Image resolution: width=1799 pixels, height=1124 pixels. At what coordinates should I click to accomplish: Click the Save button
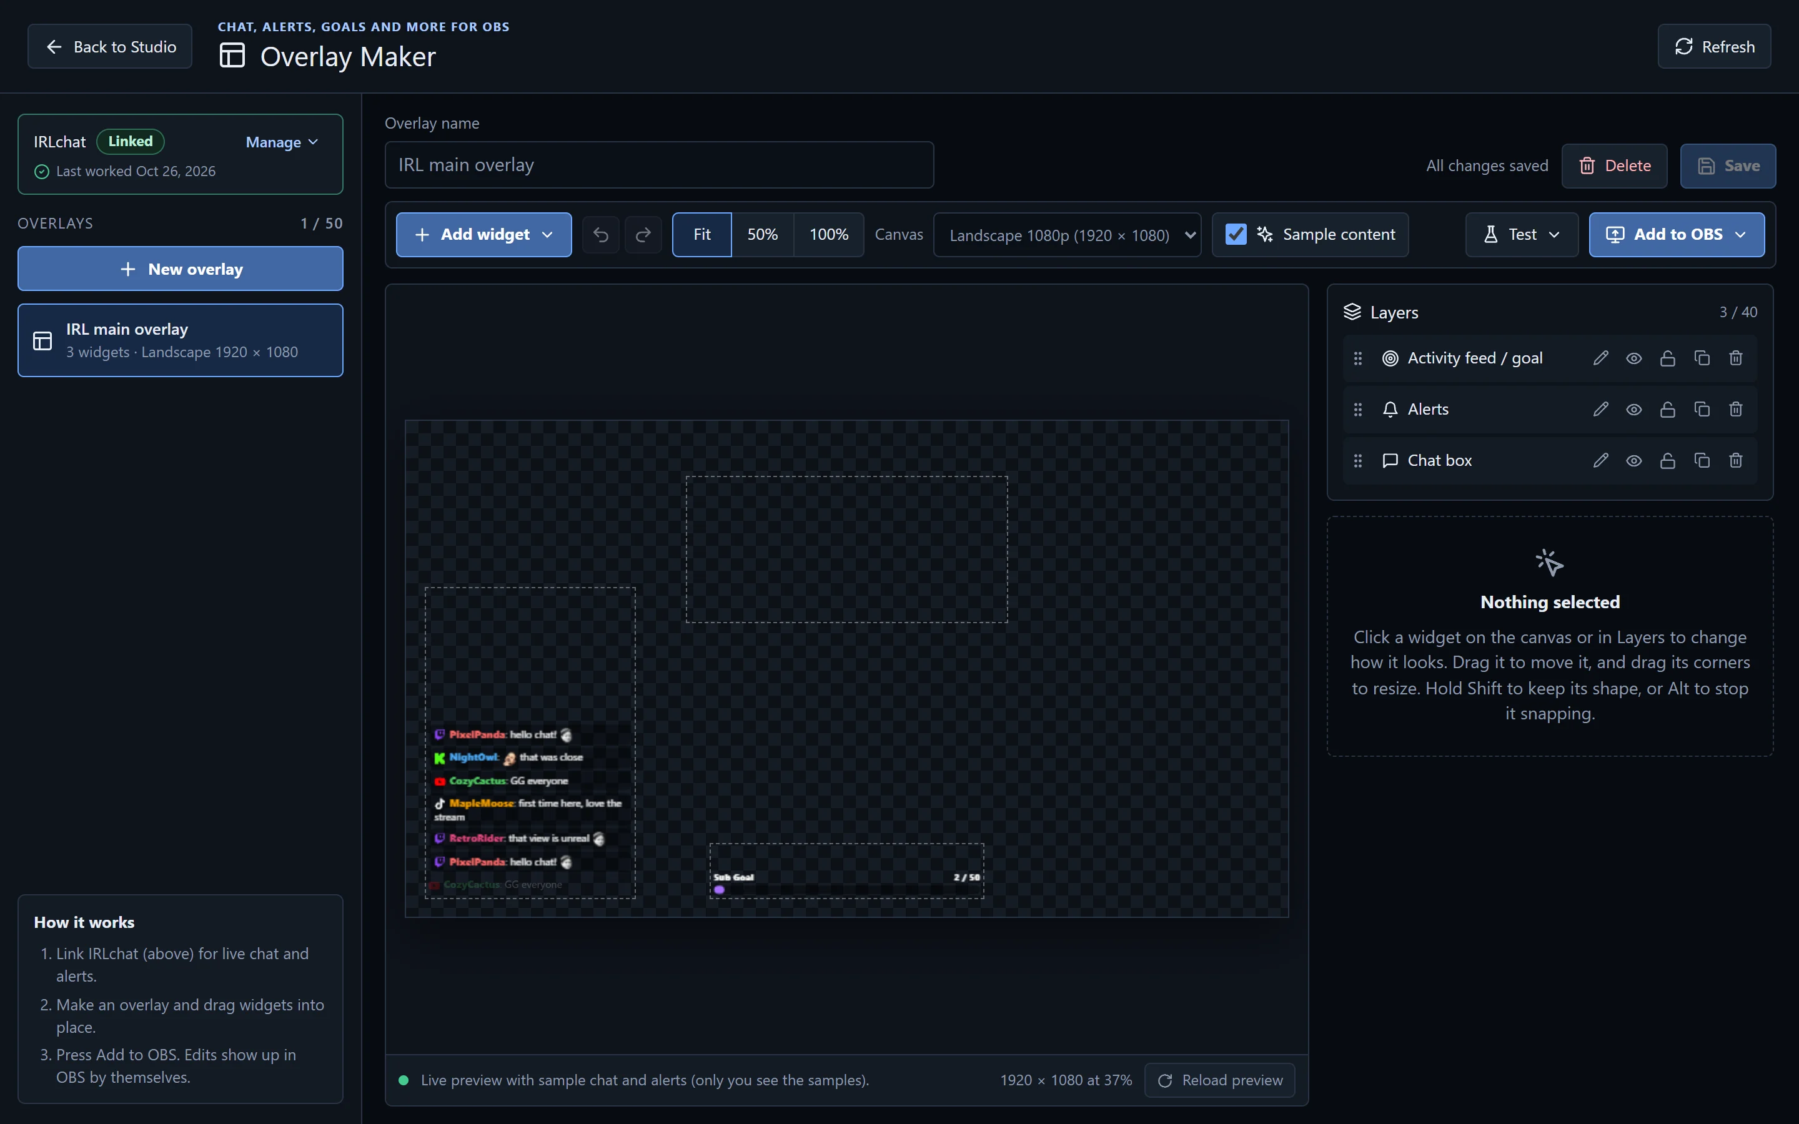pos(1728,165)
